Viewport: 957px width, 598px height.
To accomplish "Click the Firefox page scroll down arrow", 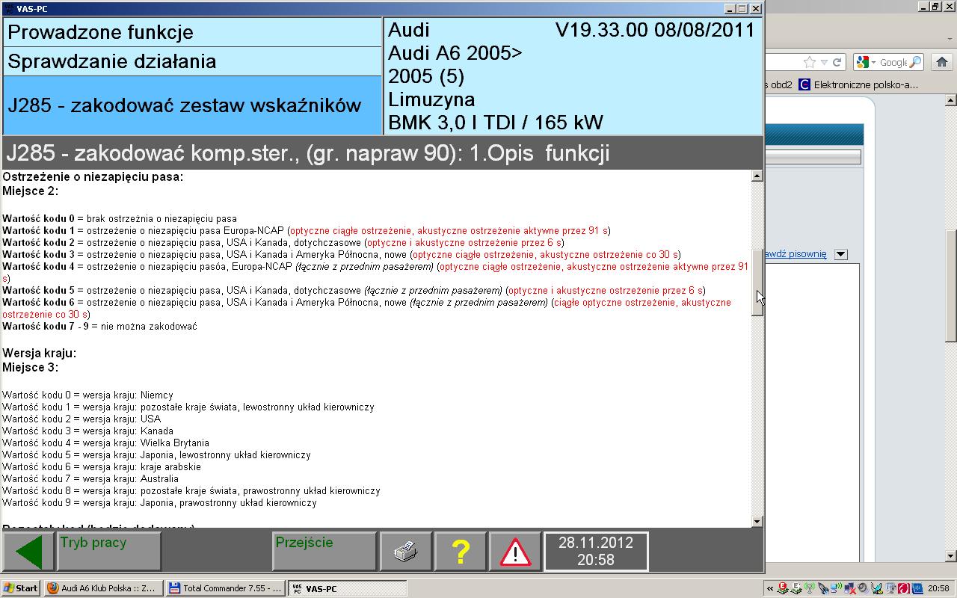I will tap(951, 556).
